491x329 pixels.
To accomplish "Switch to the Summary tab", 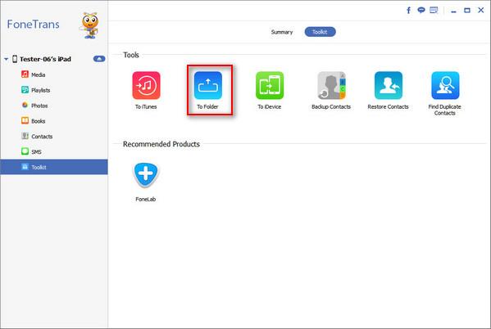I will point(282,32).
